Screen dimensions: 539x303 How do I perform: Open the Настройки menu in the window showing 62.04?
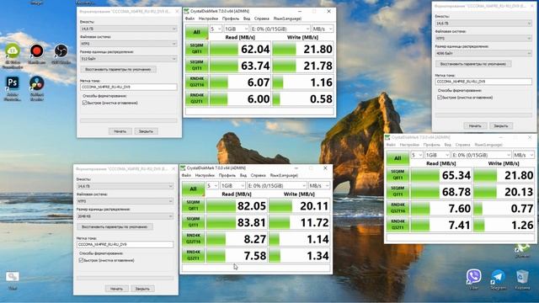pos(208,19)
